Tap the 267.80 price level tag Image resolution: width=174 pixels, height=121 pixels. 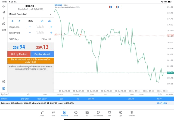point(170,35)
